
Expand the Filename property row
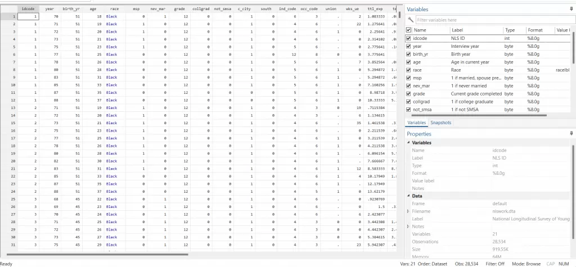(408, 211)
